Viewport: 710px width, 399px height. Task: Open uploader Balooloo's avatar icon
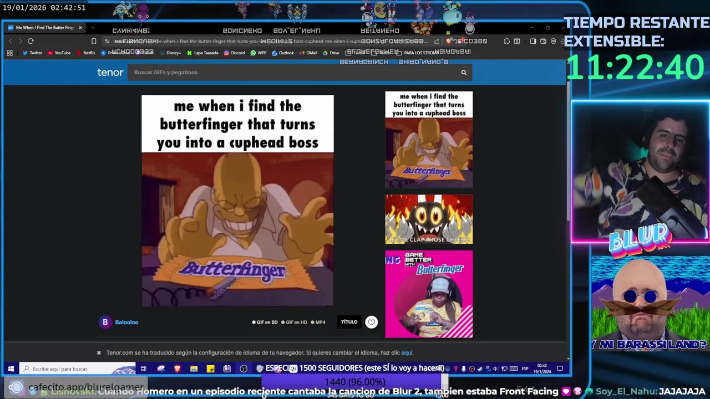pos(105,322)
